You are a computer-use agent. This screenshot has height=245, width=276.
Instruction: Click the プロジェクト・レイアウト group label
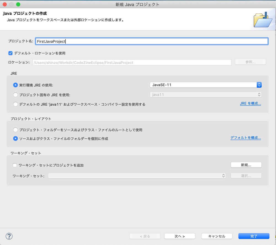click(x=31, y=119)
